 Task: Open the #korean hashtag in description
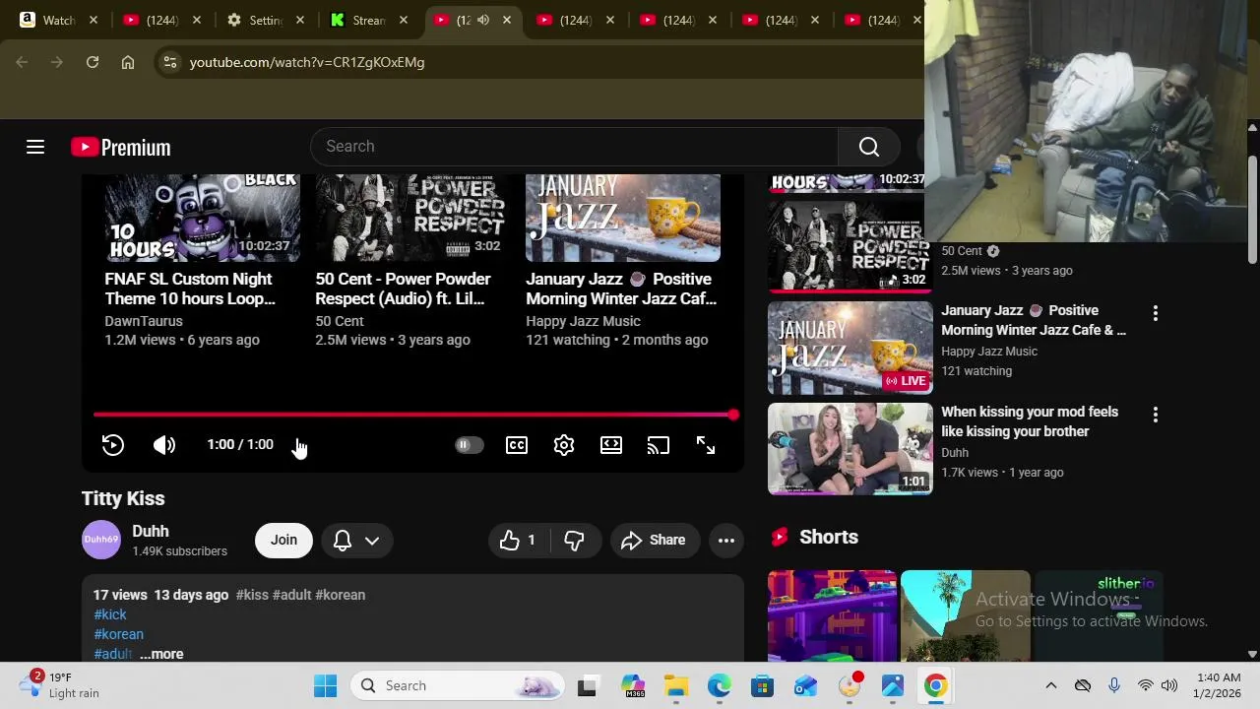pos(119,634)
